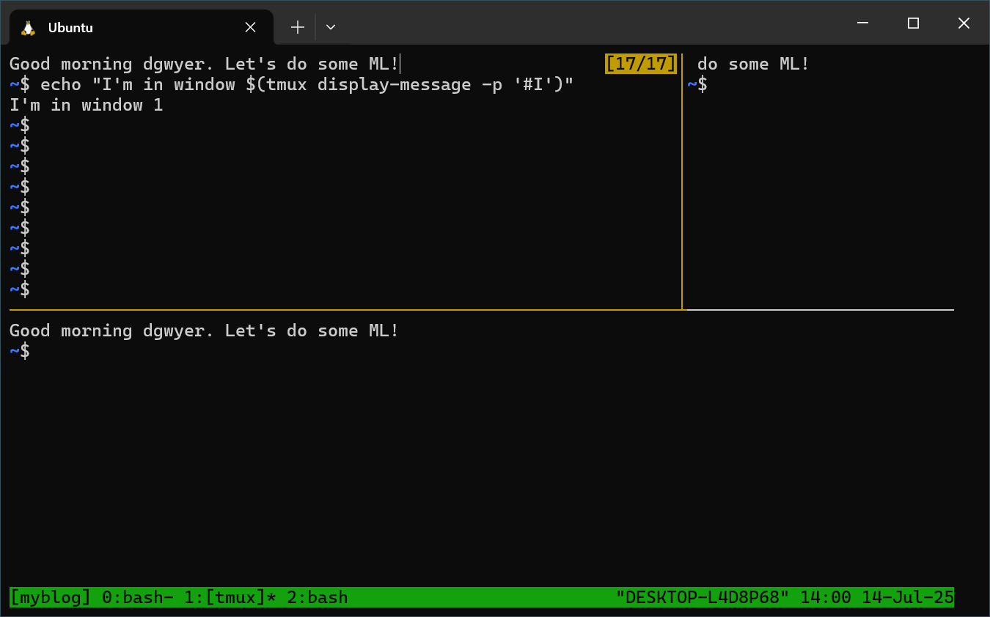Click the 'I'm in window 1' output text
The width and height of the screenshot is (990, 617).
(86, 105)
